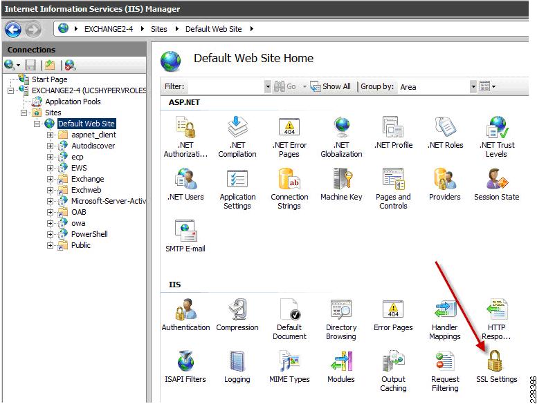Screen dimensions: 537x404
Task: Click the Go filter button
Action: 285,86
